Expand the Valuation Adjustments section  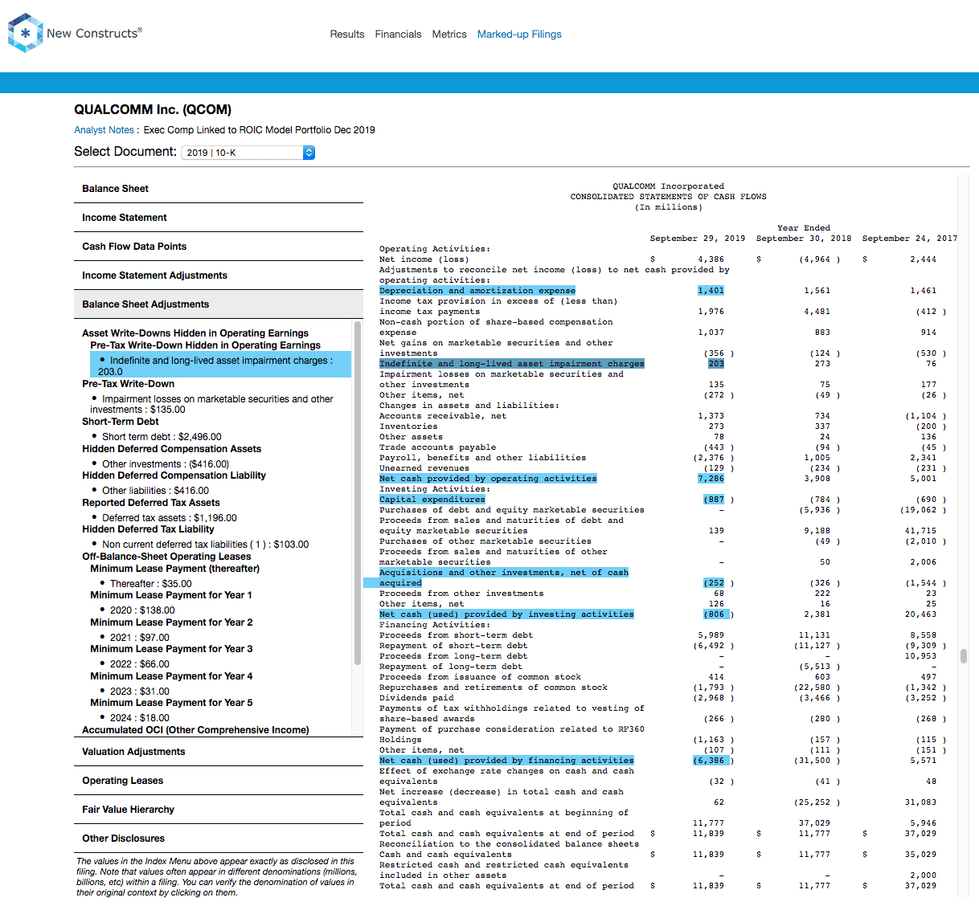coord(219,752)
